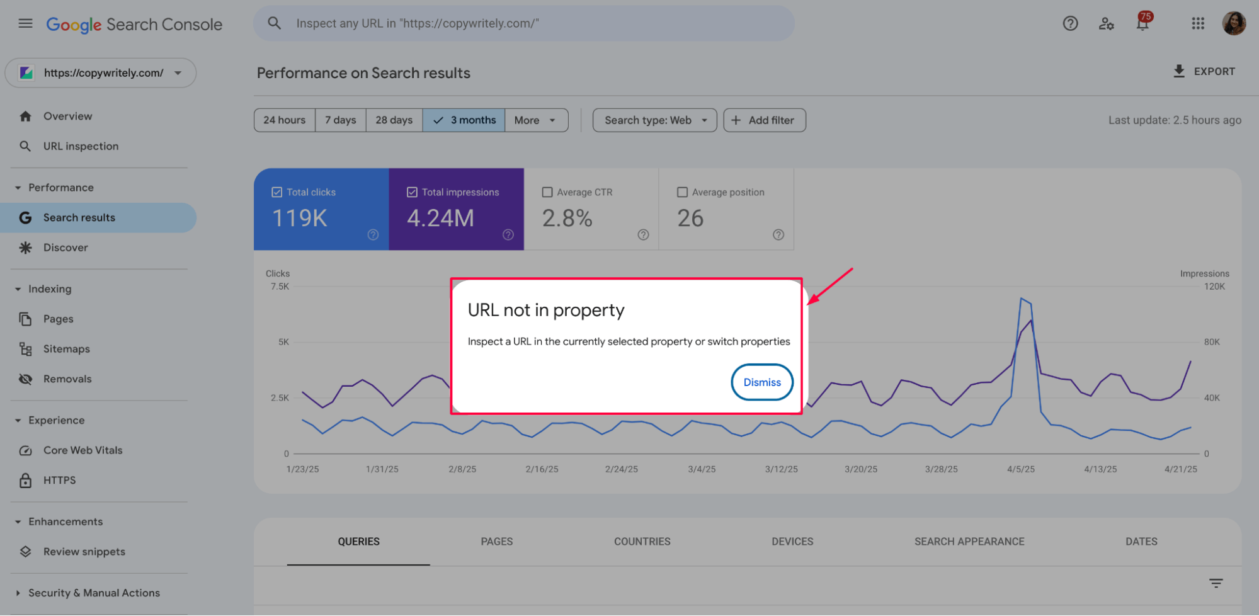The height and width of the screenshot is (616, 1259).
Task: Open the hamburger main menu
Action: [x=25, y=23]
